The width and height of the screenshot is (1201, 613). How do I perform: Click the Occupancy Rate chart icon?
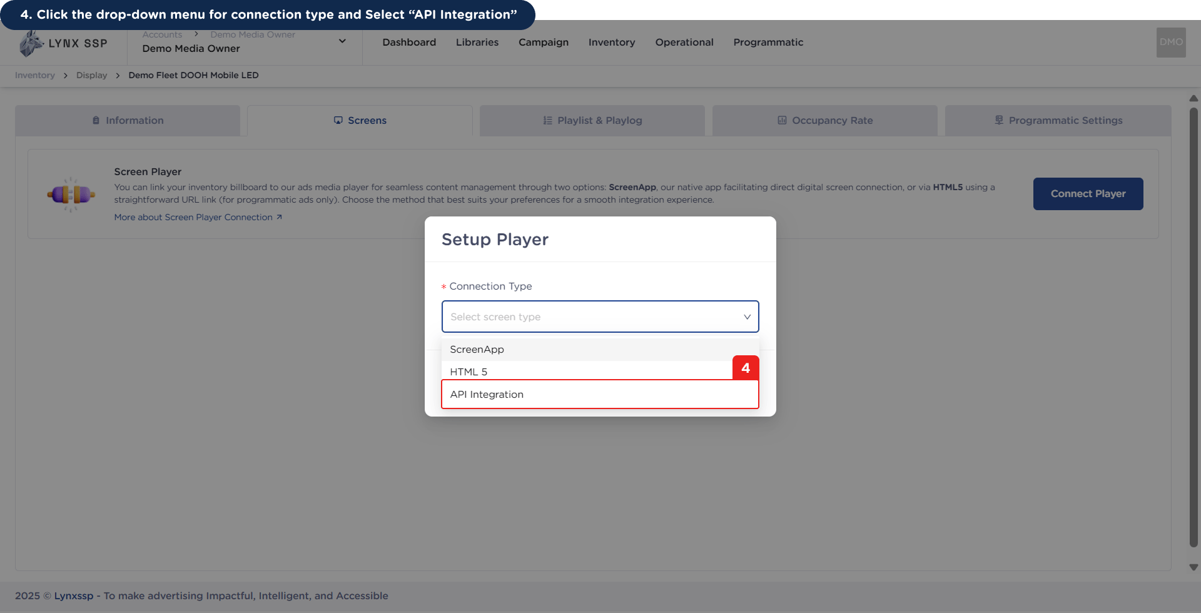(782, 120)
